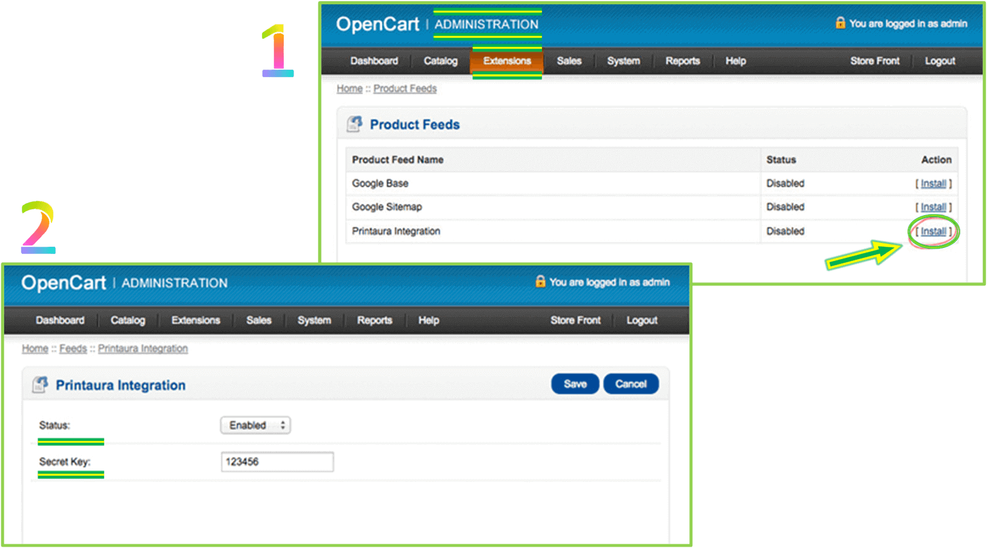Install the Printaura Integration feed
The width and height of the screenshot is (987, 548).
coord(934,231)
